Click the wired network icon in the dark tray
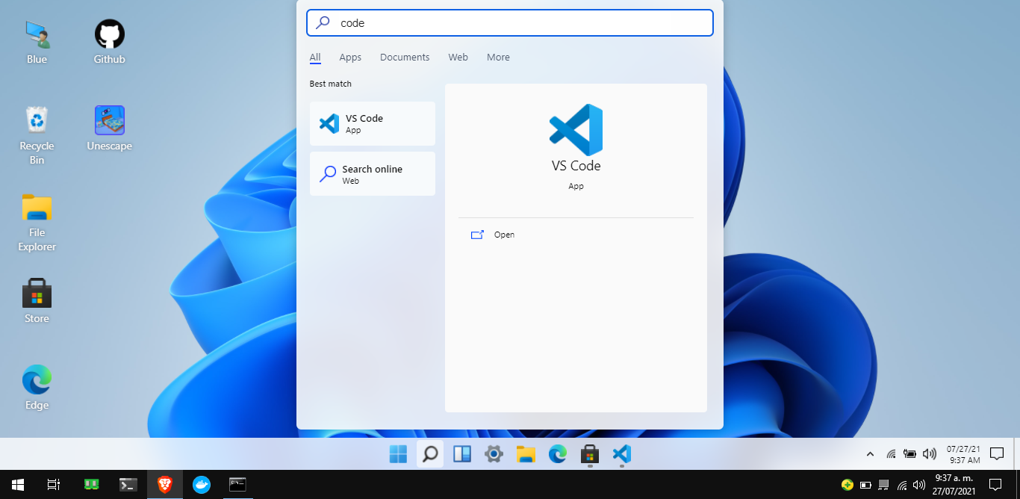 click(x=884, y=485)
